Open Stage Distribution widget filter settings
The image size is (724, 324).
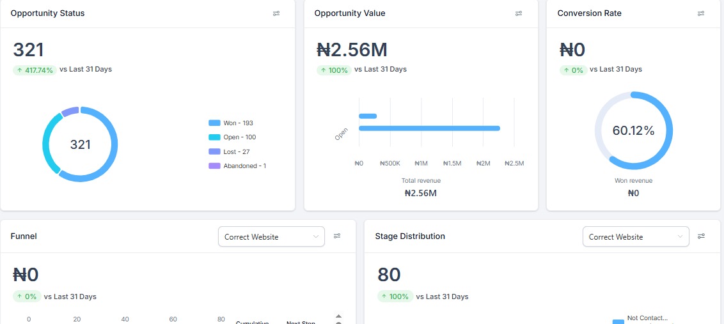pos(701,236)
